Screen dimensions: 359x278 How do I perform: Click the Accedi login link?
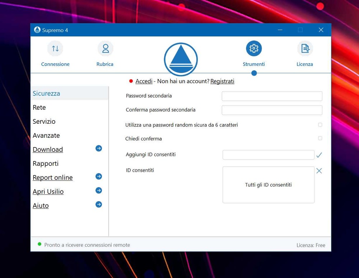point(144,81)
